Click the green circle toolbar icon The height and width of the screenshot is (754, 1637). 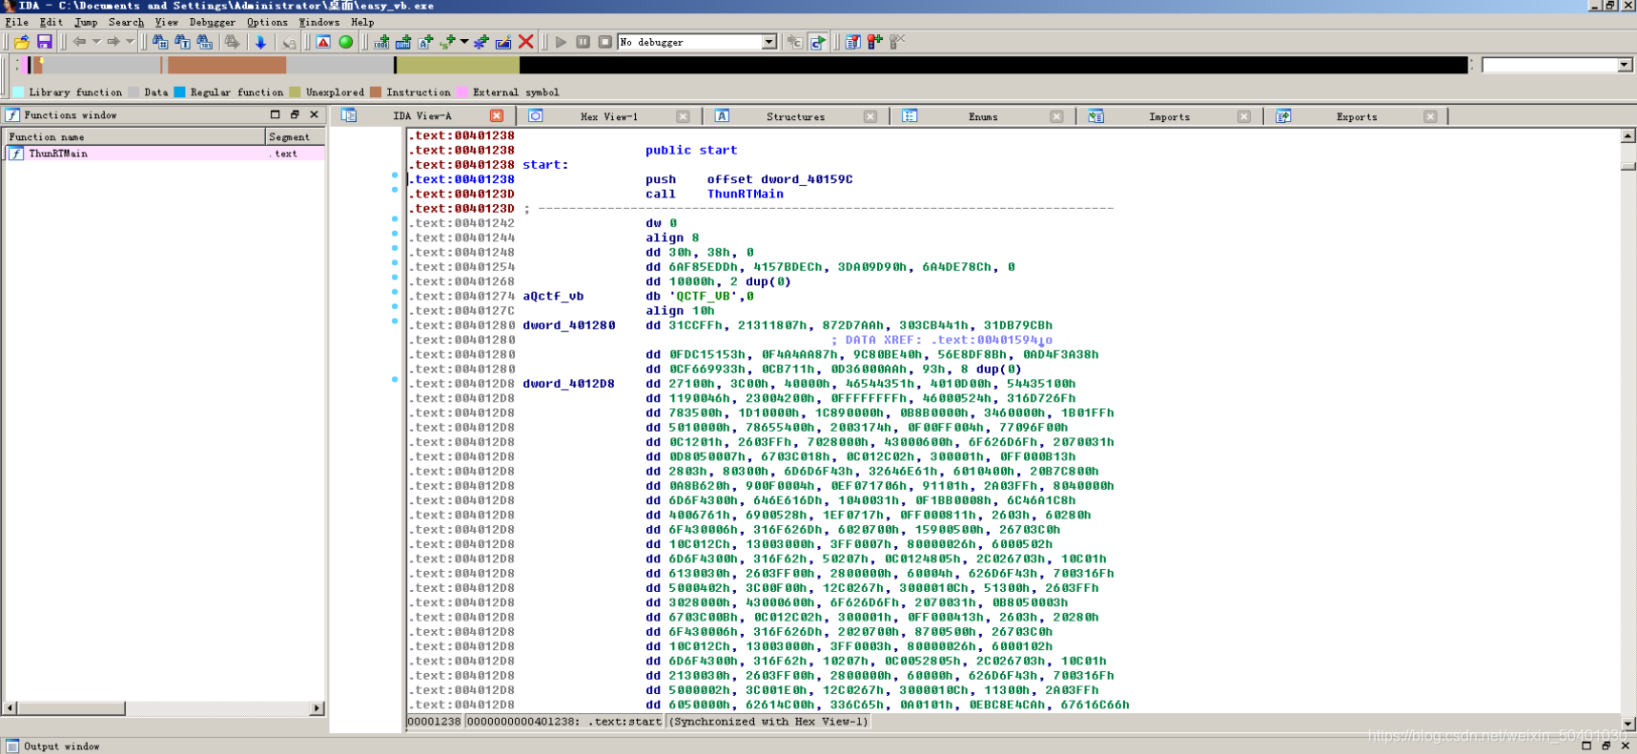click(x=346, y=42)
